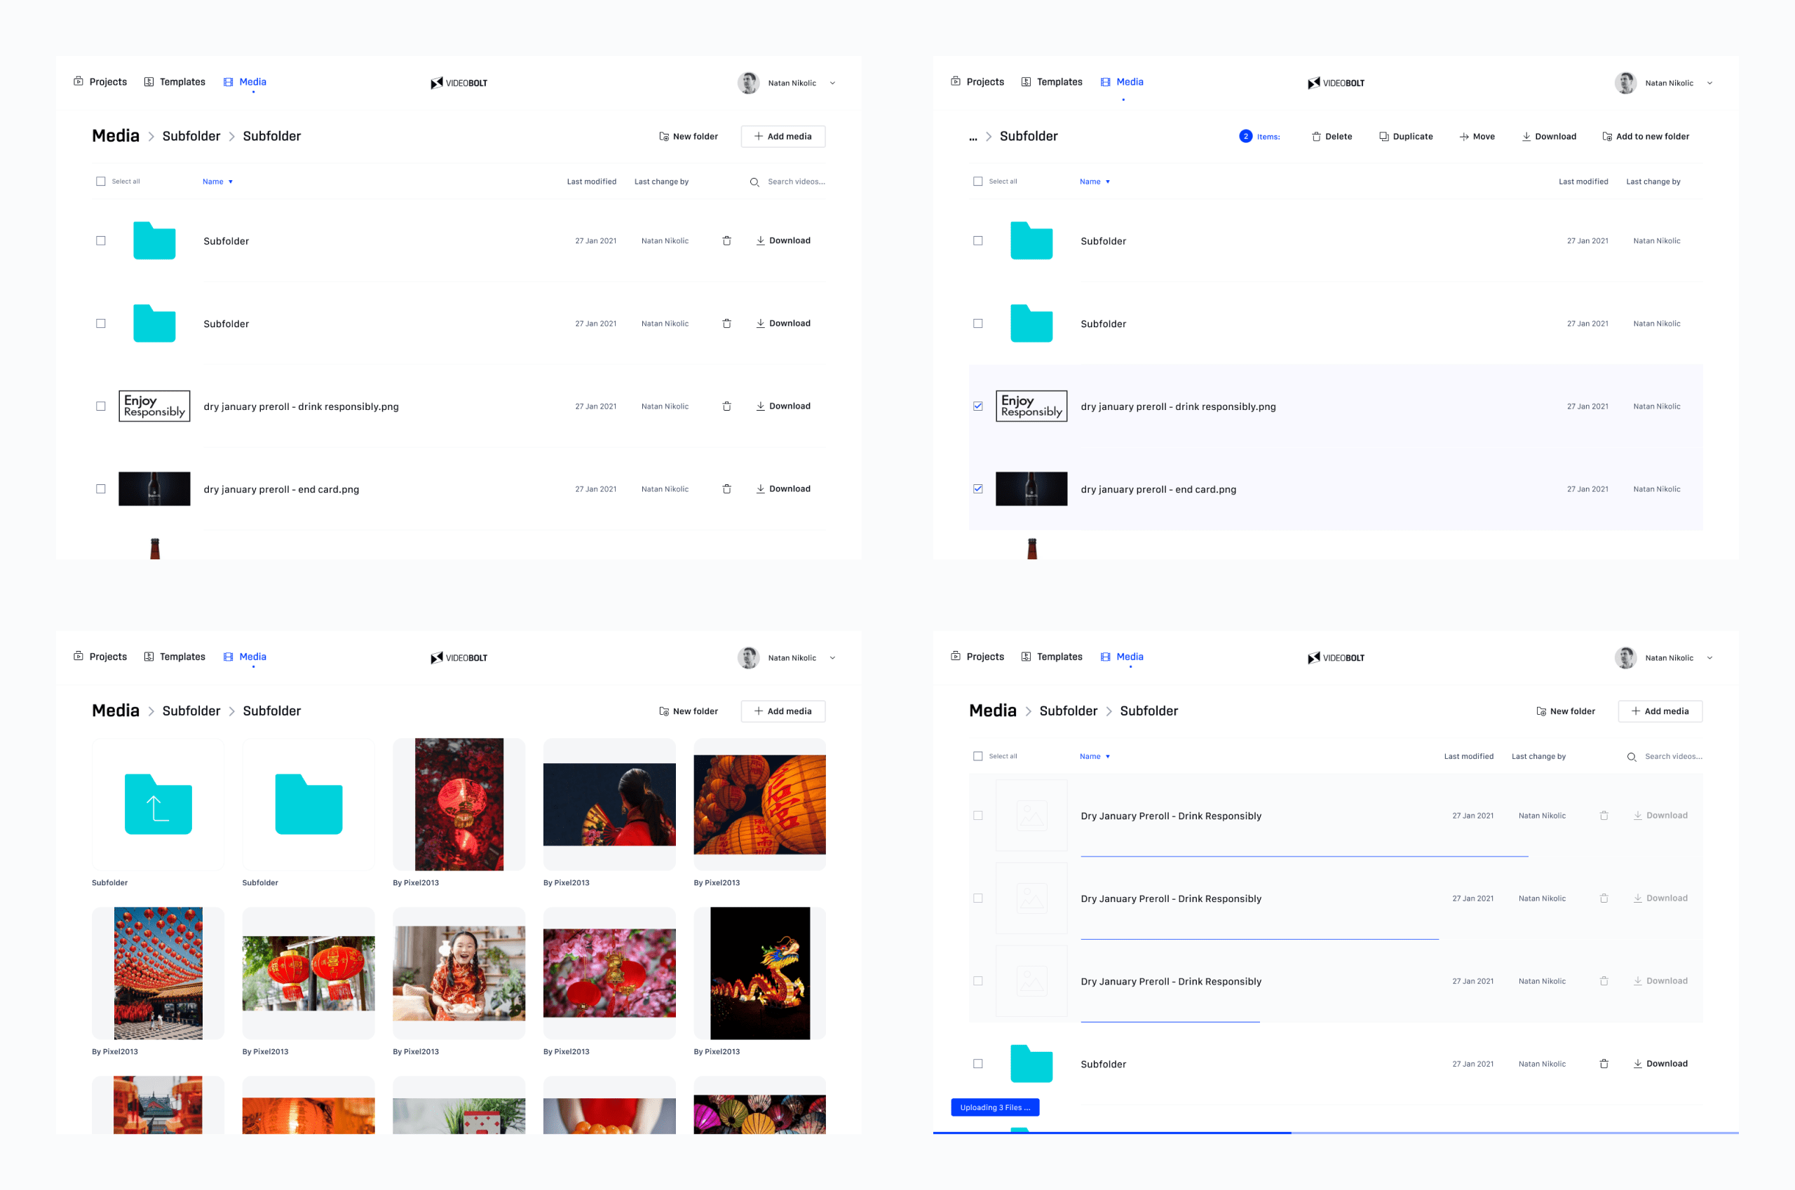Click the overall upload progress bar below Uploading 3 Files
The height and width of the screenshot is (1190, 1795).
click(x=1335, y=1133)
